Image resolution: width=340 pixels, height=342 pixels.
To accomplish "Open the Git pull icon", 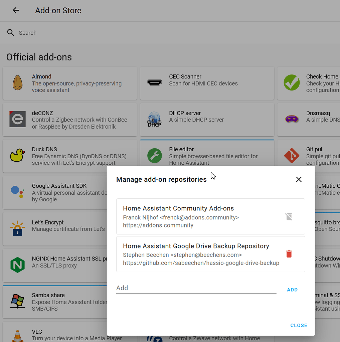I will coord(292,156).
